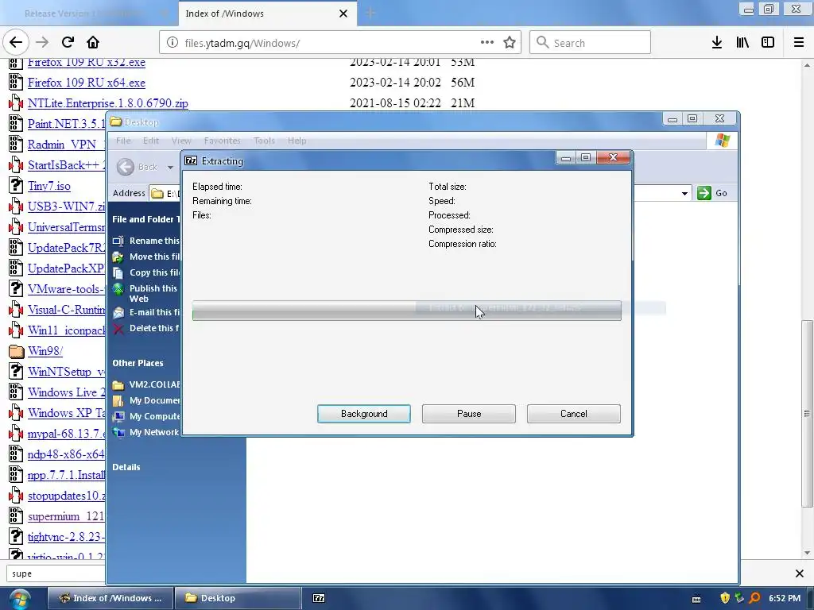The image size is (814, 610).
Task: Pause the extraction
Action: pos(469,414)
